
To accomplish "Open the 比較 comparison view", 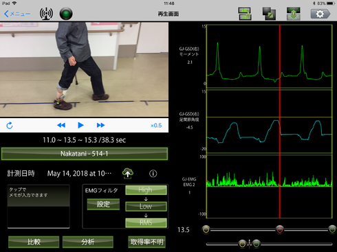I will point(34,242).
